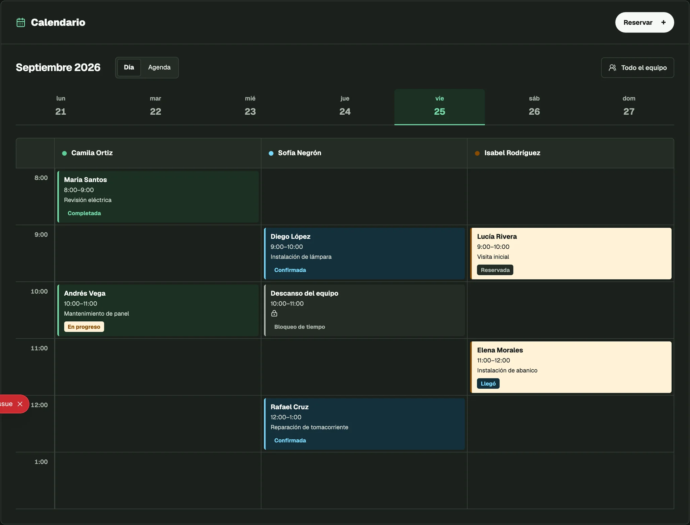690x525 pixels.
Task: Click the Confirmada badge on Rafael Cruz
Action: pyautogui.click(x=290, y=440)
